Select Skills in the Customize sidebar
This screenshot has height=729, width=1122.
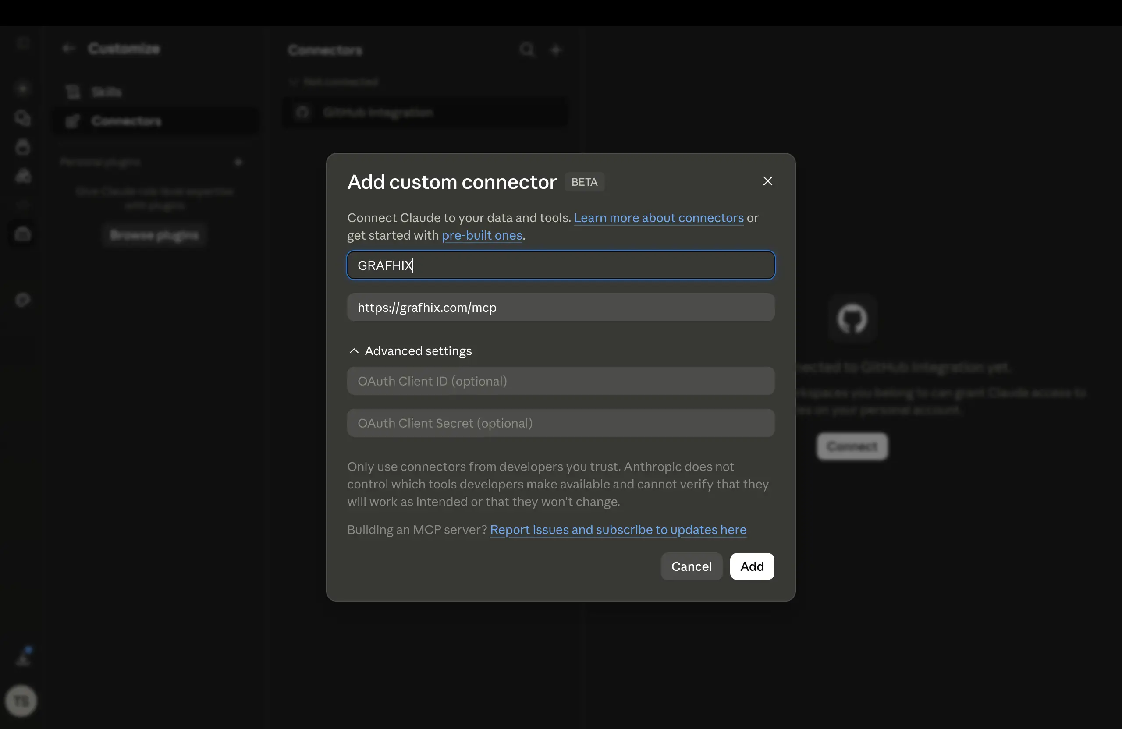click(156, 92)
